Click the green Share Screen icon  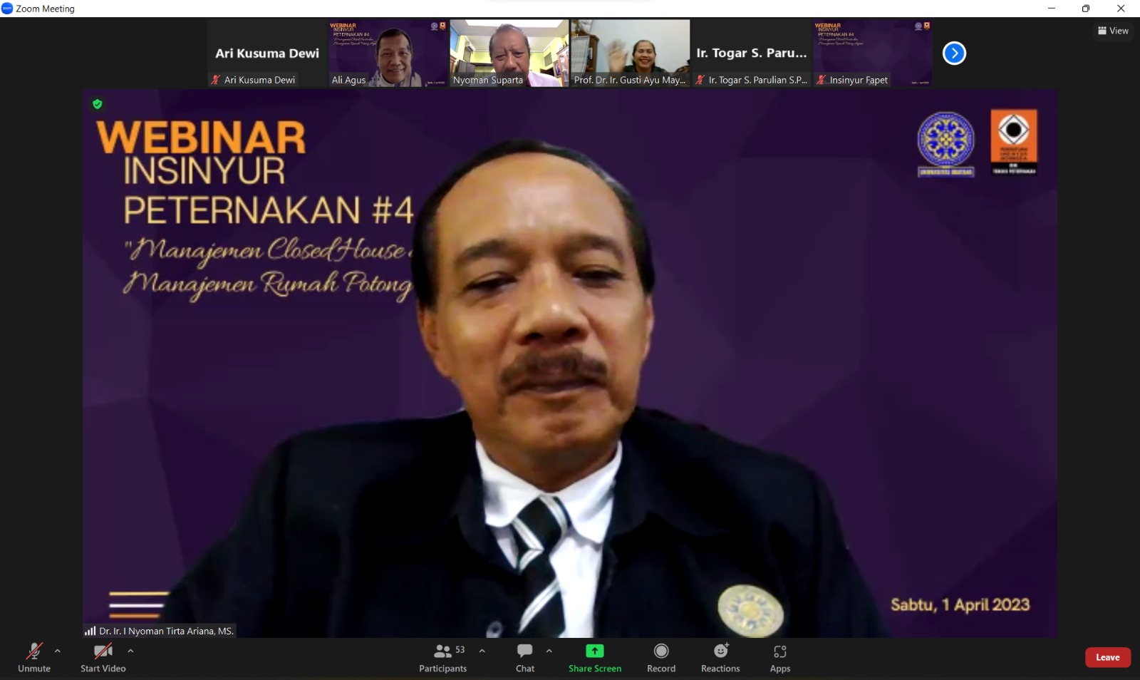coord(594,651)
